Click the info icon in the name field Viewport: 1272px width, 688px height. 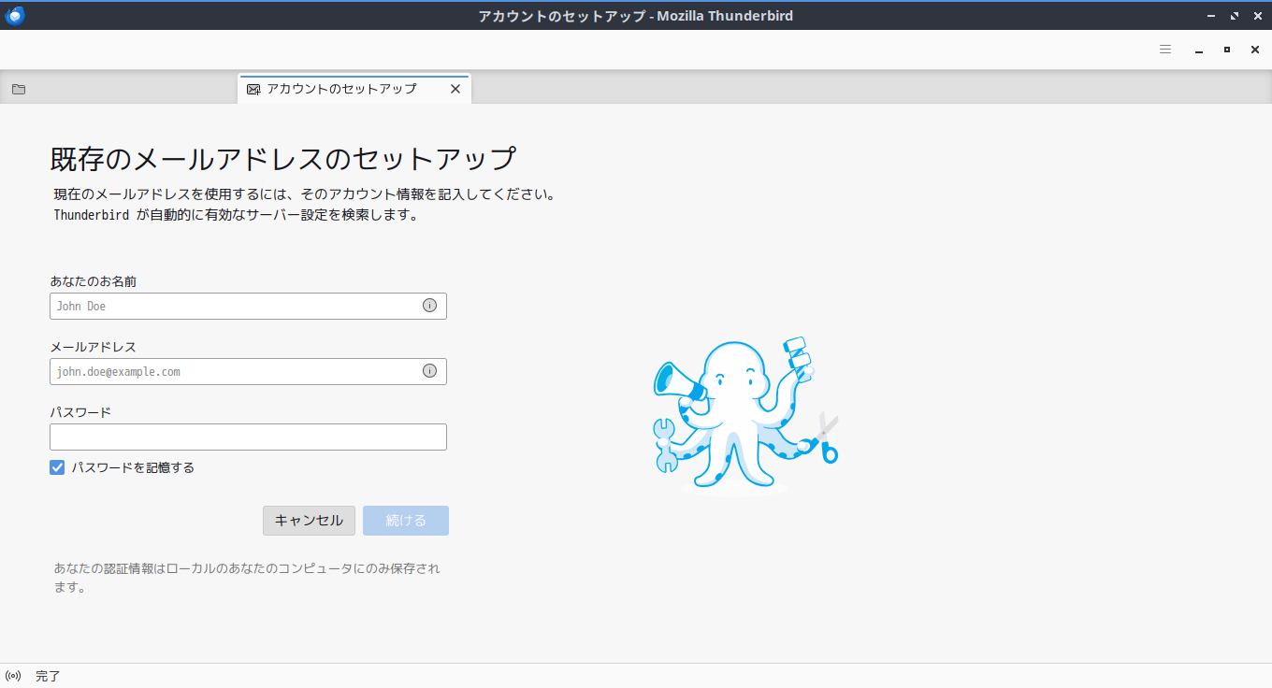pyautogui.click(x=429, y=306)
